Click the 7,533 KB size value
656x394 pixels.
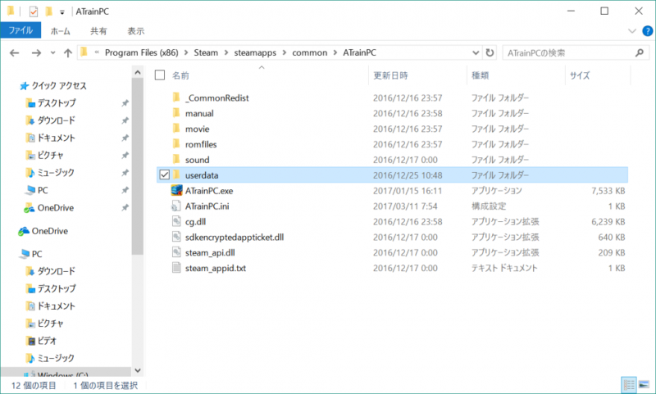click(608, 191)
